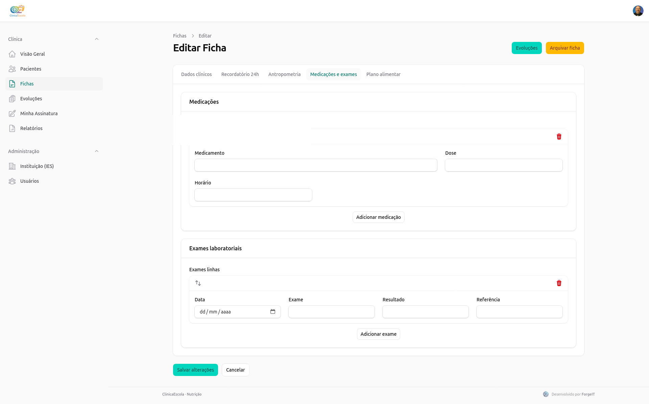Delete the exam row with trash icon
This screenshot has width=649, height=404.
tap(559, 283)
